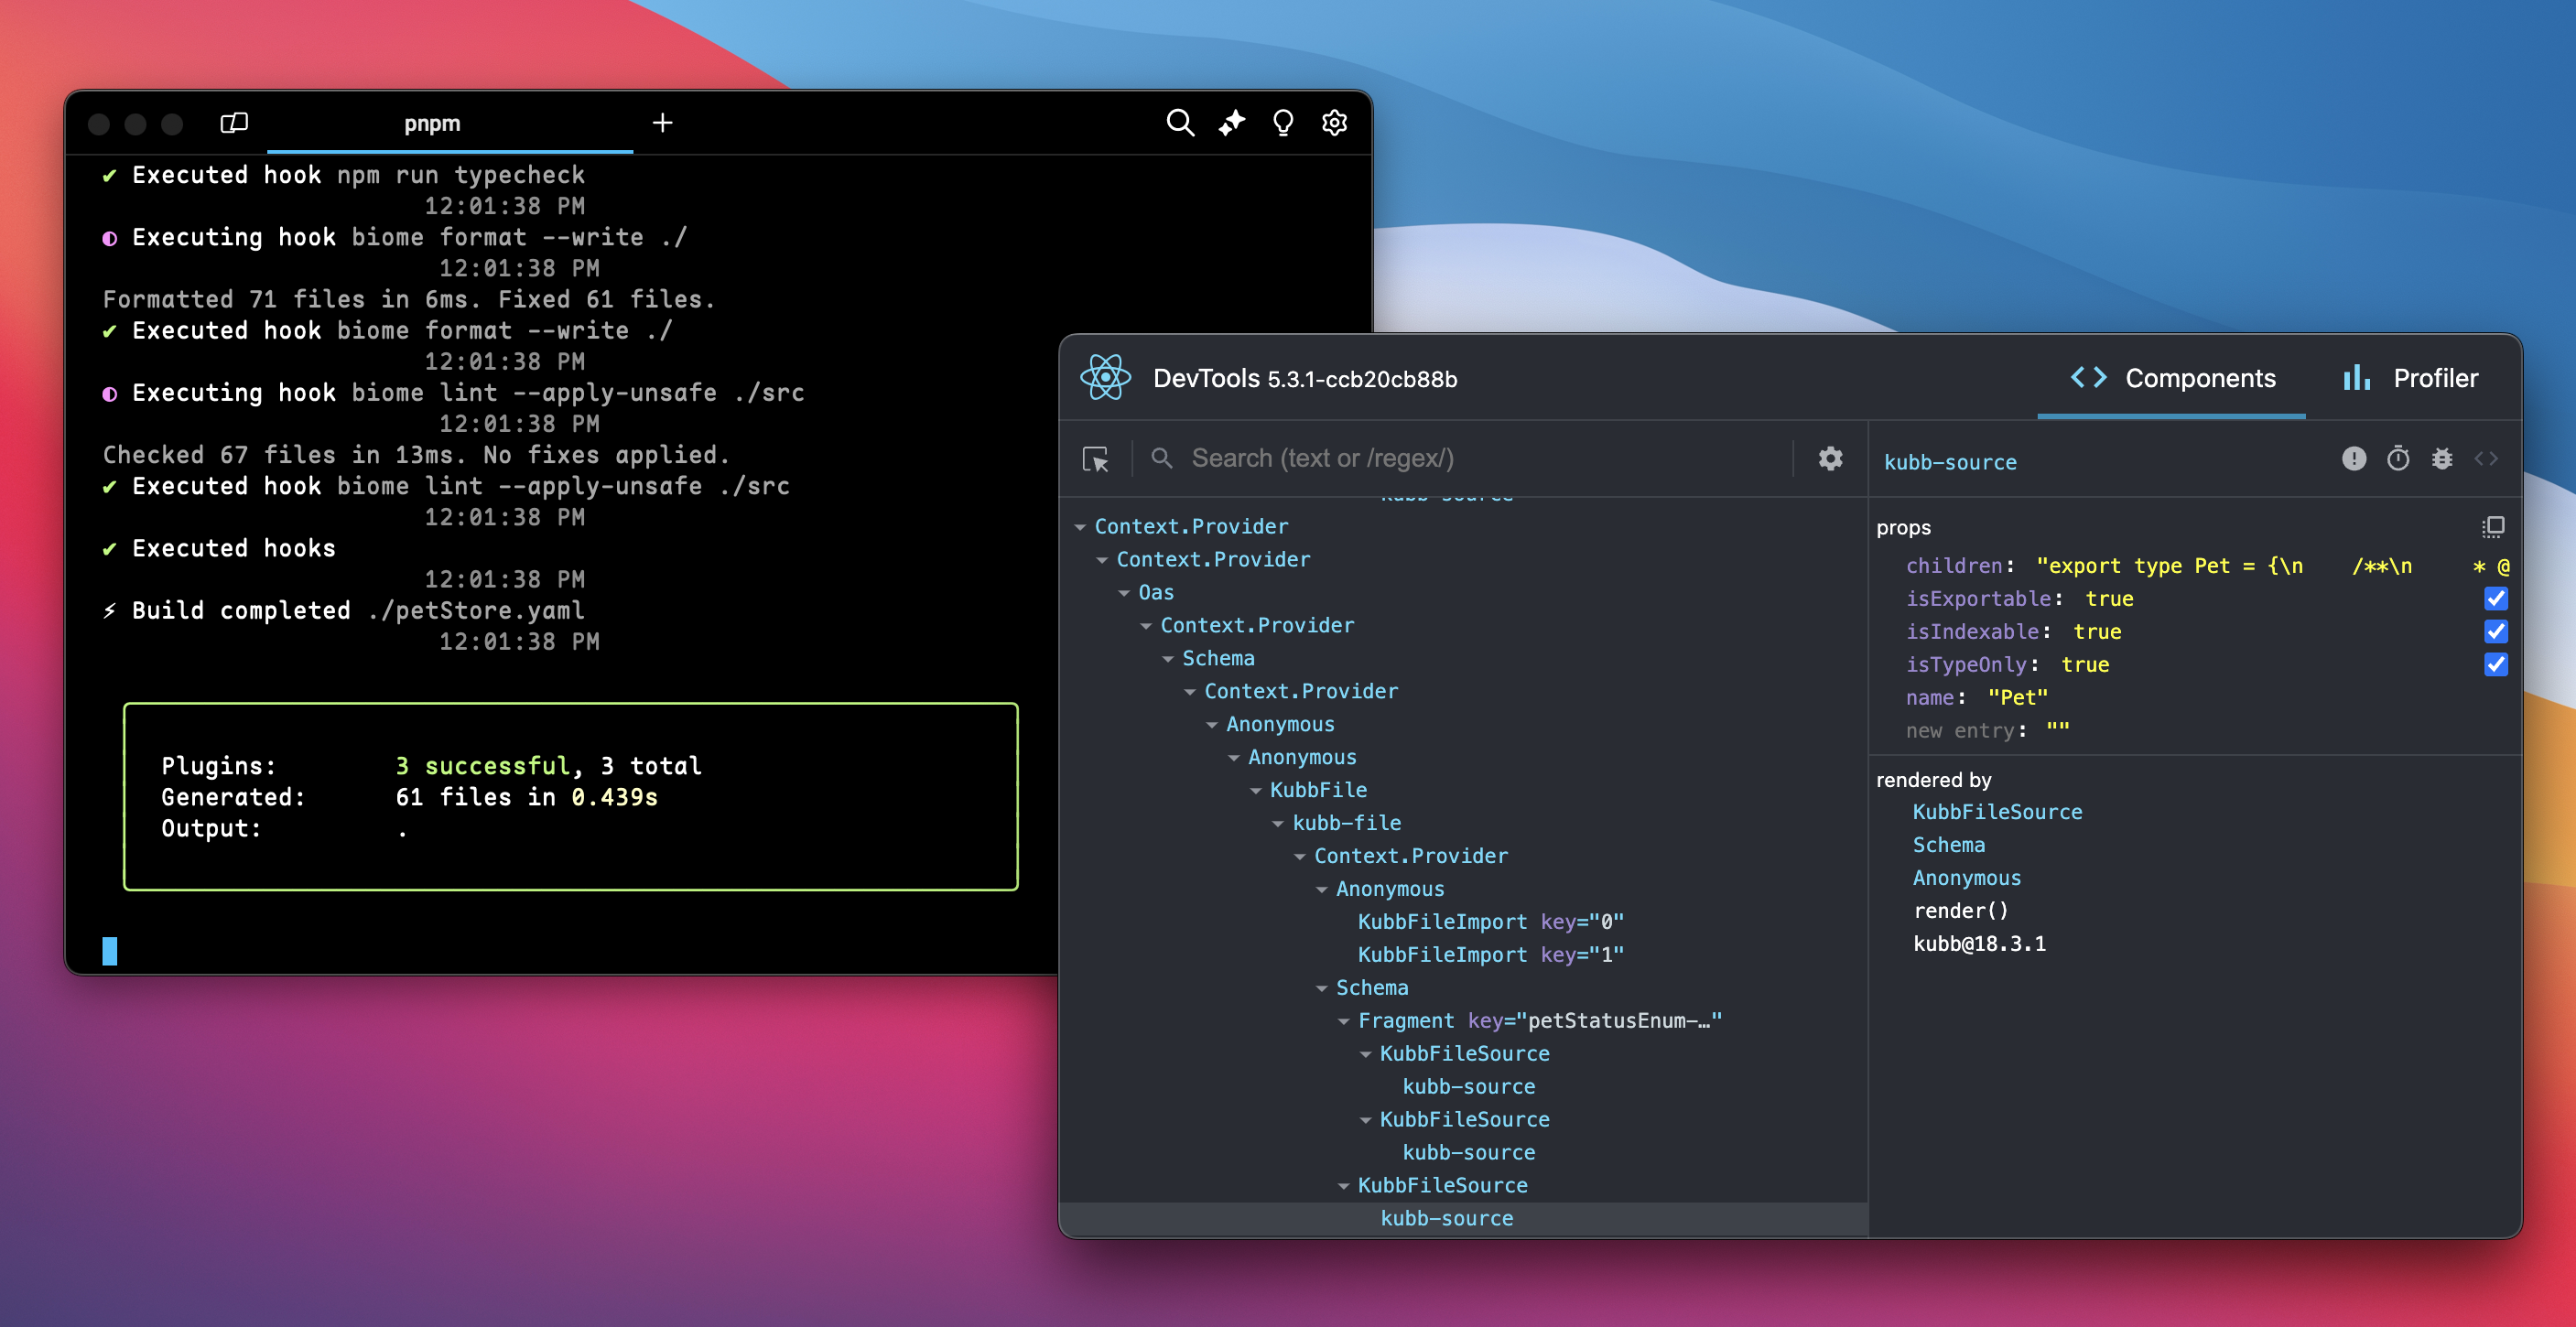Click the view source angle brackets icon
Screen dimensions: 2576x1327
(2486, 458)
